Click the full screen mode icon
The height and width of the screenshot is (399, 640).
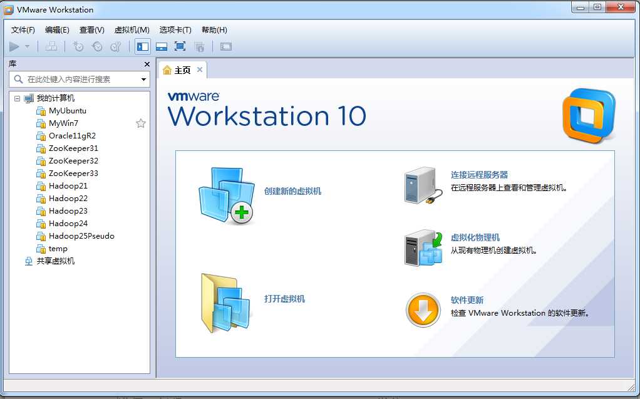[180, 46]
